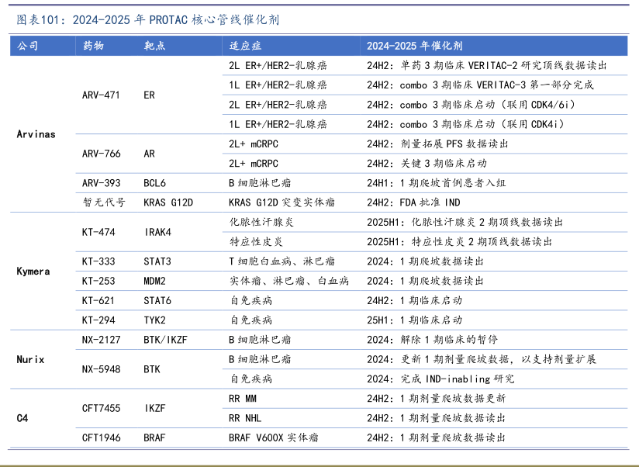The image size is (639, 467).
Task: Select the drug cell 'ARV-766'
Action: pyautogui.click(x=101, y=154)
